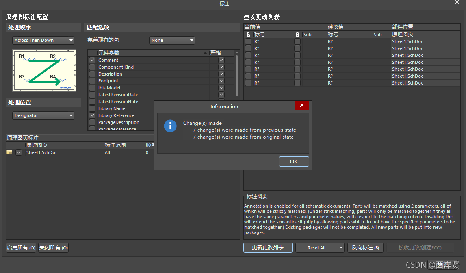This screenshot has height=273, width=466.
Task: Toggle the Component Kind parameter checkbox
Action: (92, 67)
